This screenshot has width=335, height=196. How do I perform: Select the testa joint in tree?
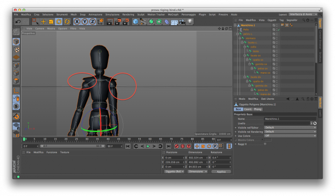coord(255,51)
